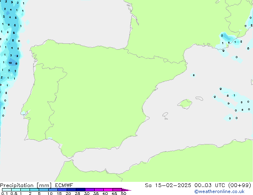253x195 pixels.
Task: Click the 'Precipitation [mm]' title text
Action: (26, 185)
